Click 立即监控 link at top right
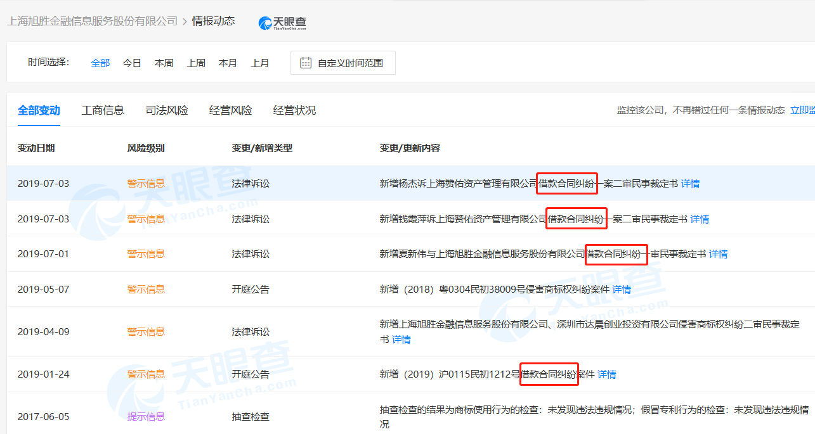Viewport: 815px width, 434px height. [802, 110]
